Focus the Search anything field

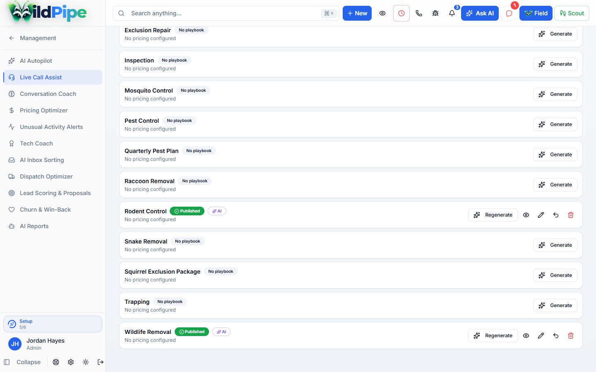click(x=226, y=13)
